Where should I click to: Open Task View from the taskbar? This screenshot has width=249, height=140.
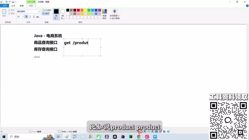tap(58, 136)
